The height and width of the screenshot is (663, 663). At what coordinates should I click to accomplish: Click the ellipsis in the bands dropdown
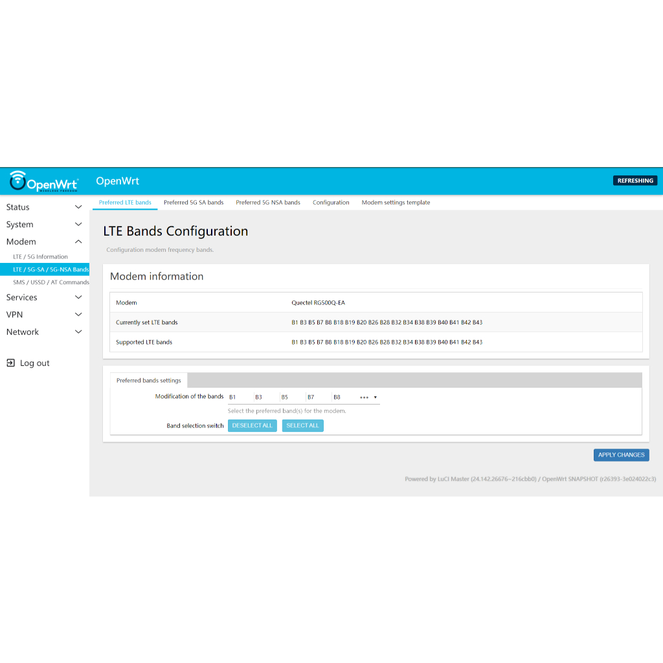(364, 397)
